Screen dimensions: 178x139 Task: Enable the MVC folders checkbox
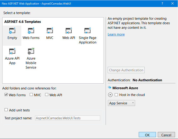(31, 95)
